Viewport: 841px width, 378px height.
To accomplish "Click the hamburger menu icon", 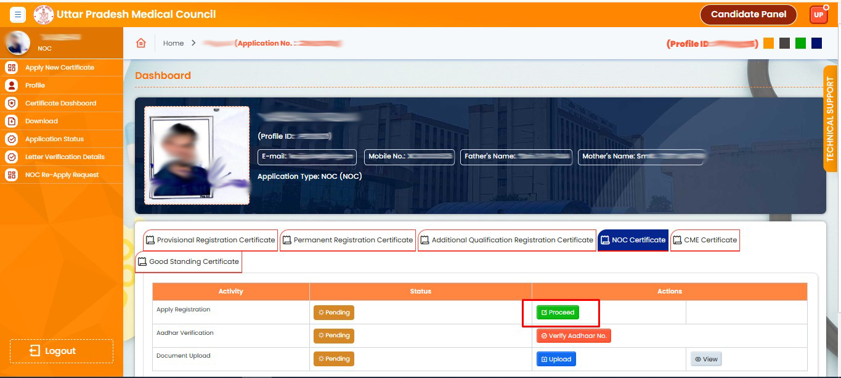I will 17,14.
